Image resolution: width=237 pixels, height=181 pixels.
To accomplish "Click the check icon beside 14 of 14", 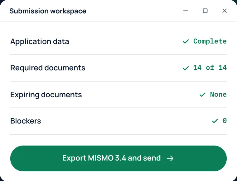I will [x=186, y=68].
